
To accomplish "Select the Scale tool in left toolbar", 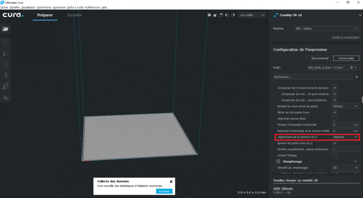I will [x=5, y=53].
